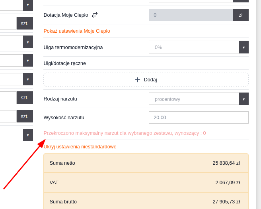Image resolution: width=261 pixels, height=209 pixels.
Task: Click the VAT amount 2 067,09 zł
Action: [227, 183]
